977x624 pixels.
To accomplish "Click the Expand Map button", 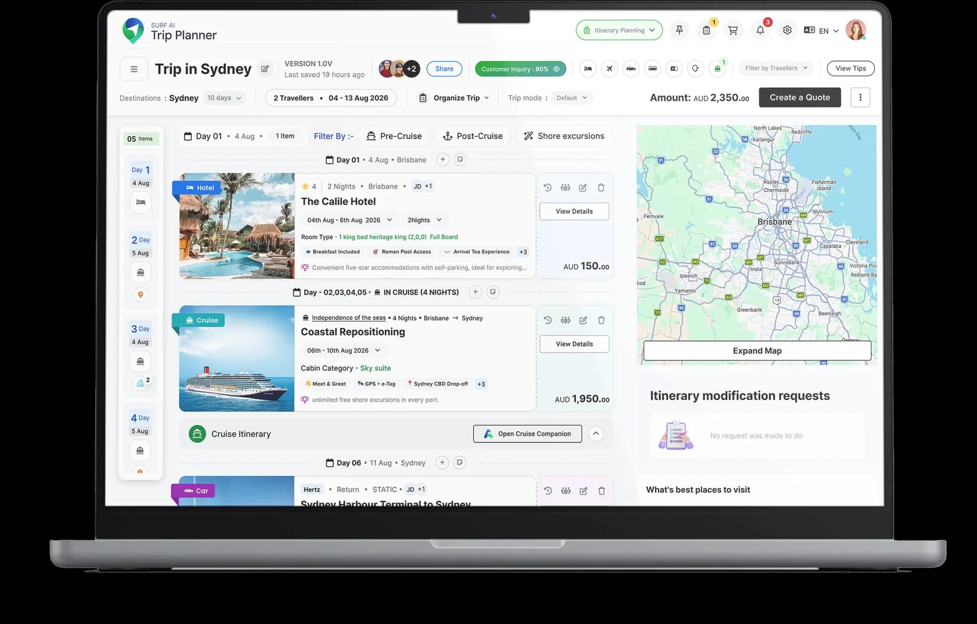I will 757,351.
